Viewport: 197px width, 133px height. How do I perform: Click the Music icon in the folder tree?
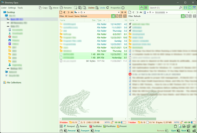[10, 37]
